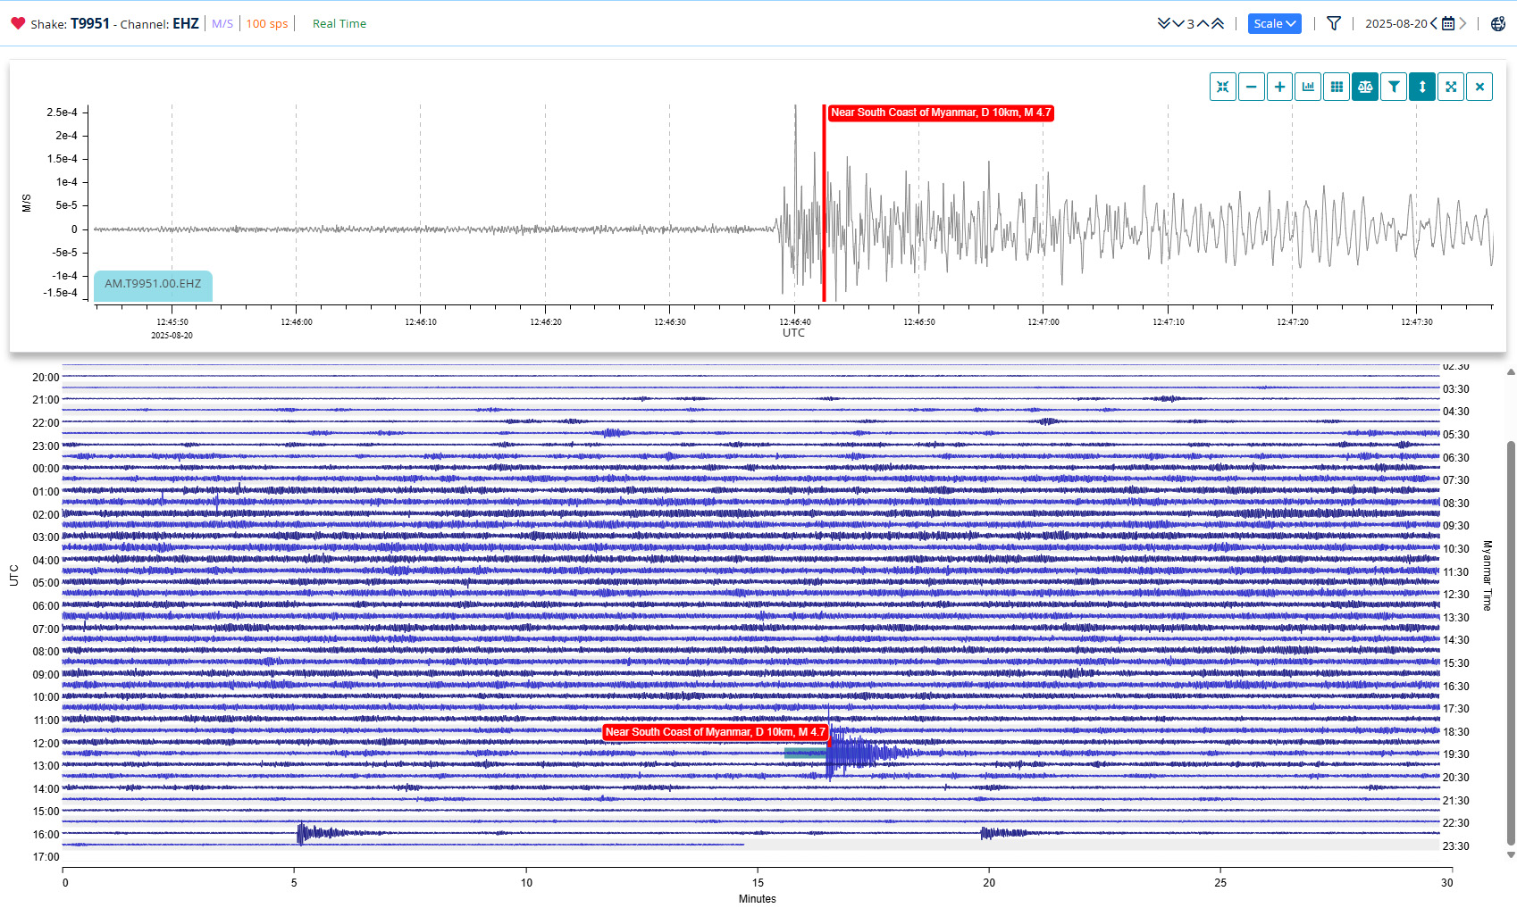Viewport: 1517px width, 908px height.
Task: Click the red heart favorite icon
Action: (x=18, y=23)
